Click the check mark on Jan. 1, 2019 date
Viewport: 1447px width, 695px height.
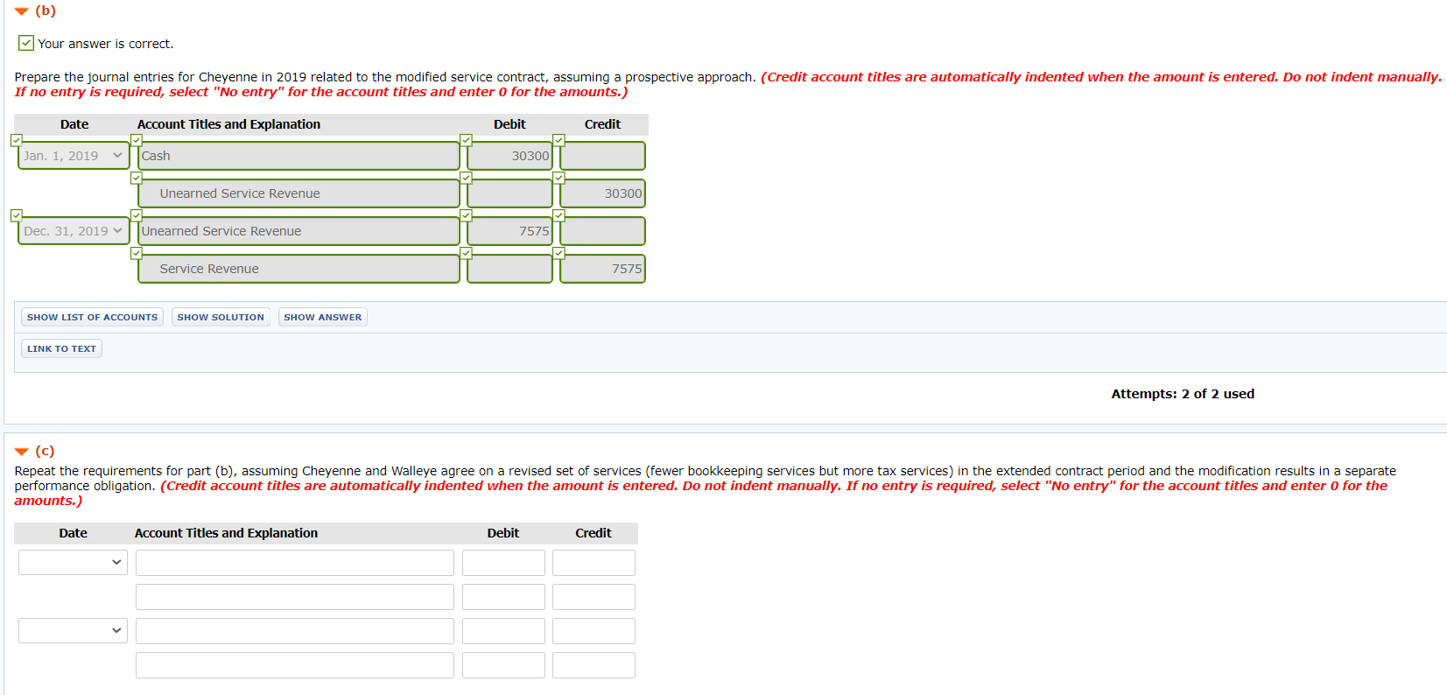(x=17, y=140)
